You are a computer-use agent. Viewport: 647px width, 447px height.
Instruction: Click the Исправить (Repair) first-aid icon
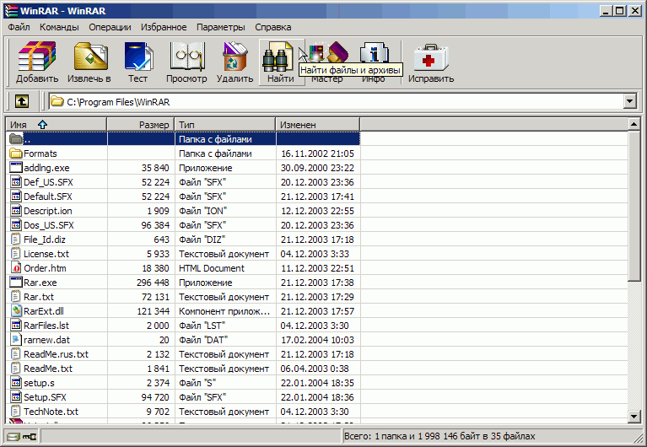[431, 57]
